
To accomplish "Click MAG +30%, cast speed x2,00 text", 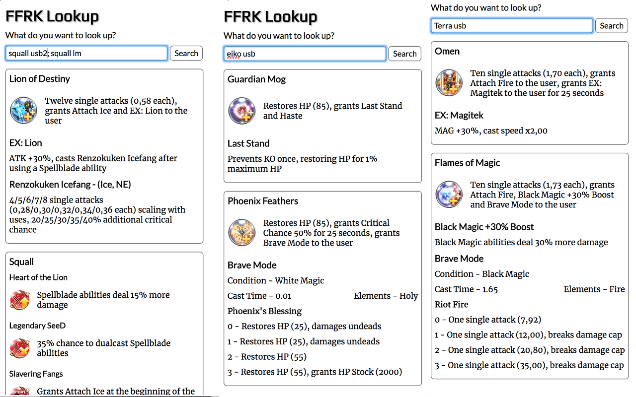I will [491, 131].
